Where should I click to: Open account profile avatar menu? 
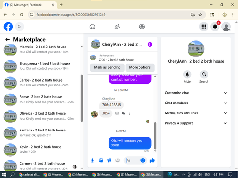click(x=226, y=27)
